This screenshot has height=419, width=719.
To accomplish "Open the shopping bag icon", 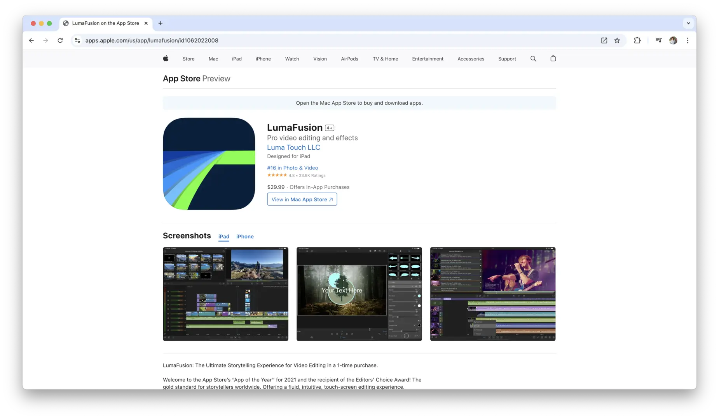I will [553, 59].
